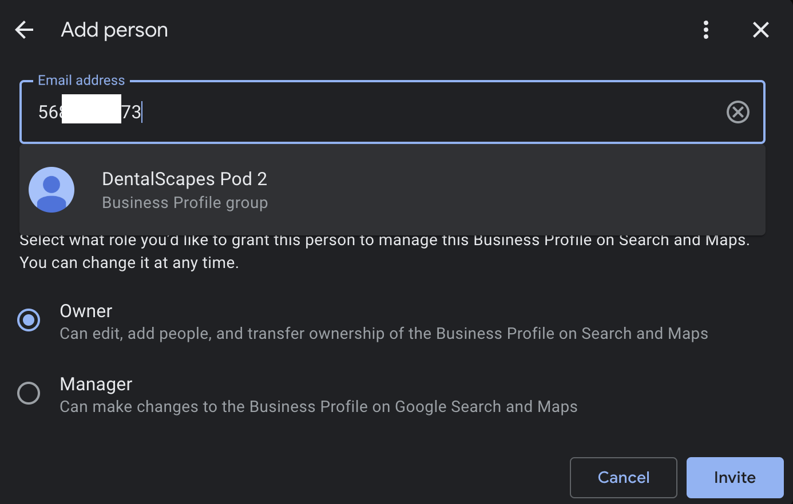793x504 pixels.
Task: Select the Manager radio button
Action: (x=29, y=393)
